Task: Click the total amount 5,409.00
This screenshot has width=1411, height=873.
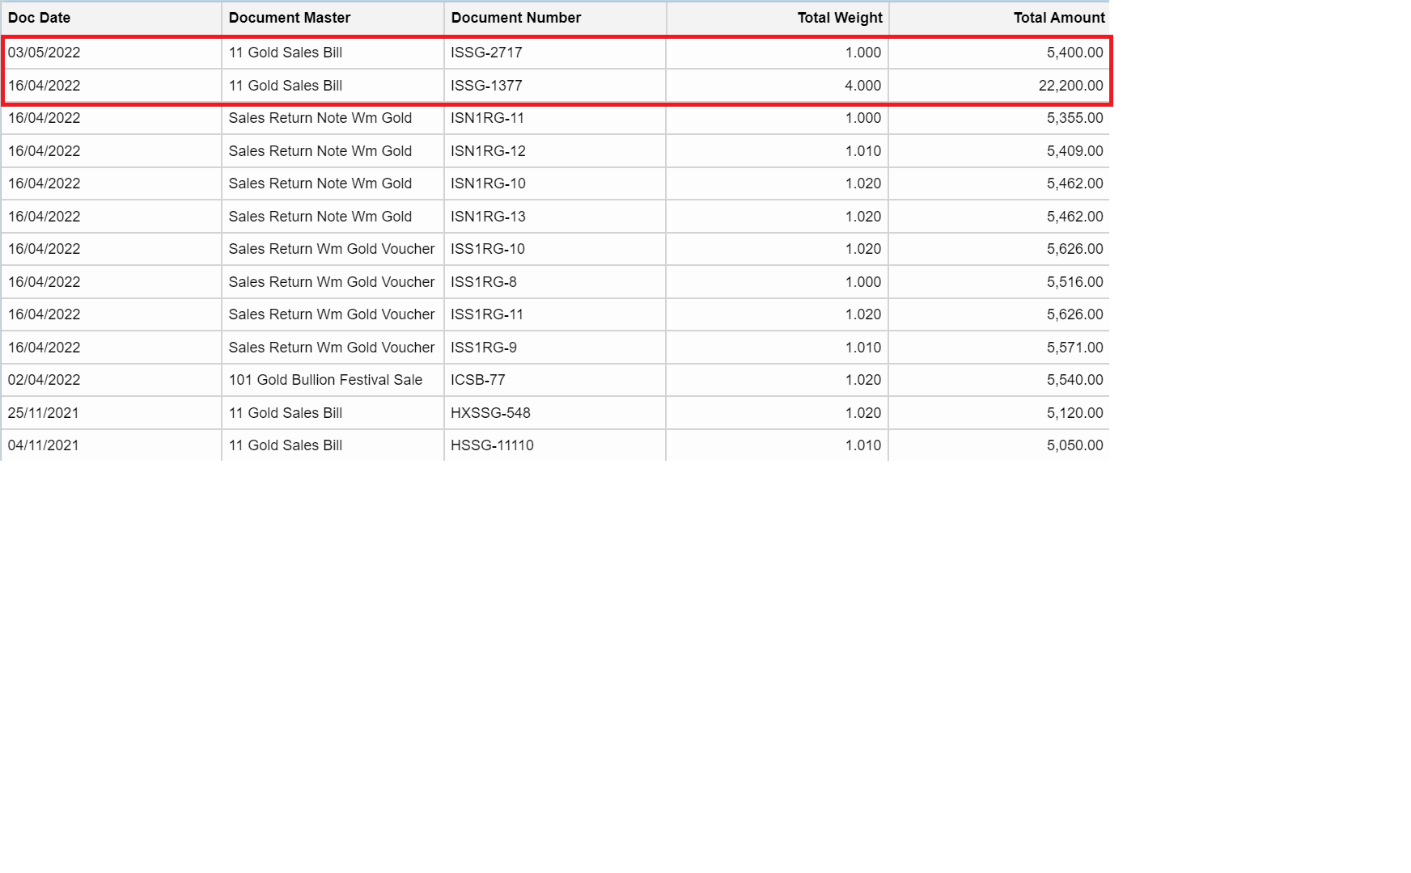Action: (1074, 151)
